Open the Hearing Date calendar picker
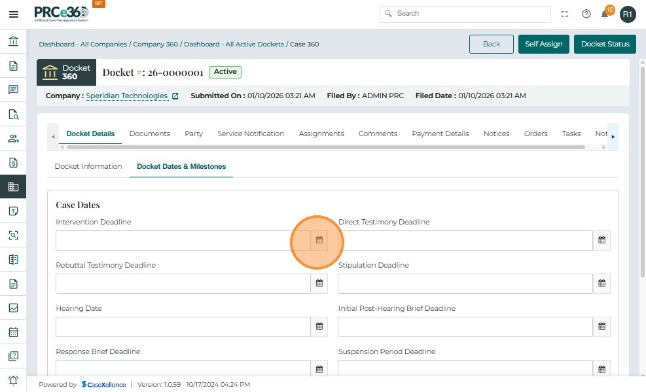The width and height of the screenshot is (646, 392). tap(319, 327)
